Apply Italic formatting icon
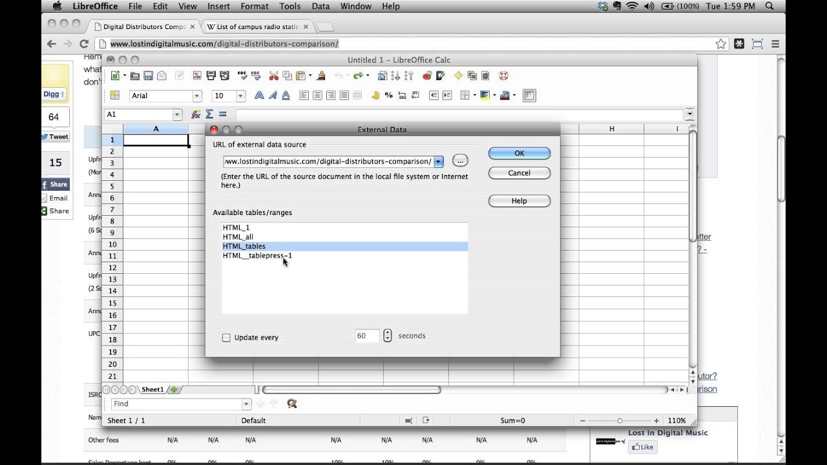Viewport: 827px width, 465px height. (x=273, y=96)
